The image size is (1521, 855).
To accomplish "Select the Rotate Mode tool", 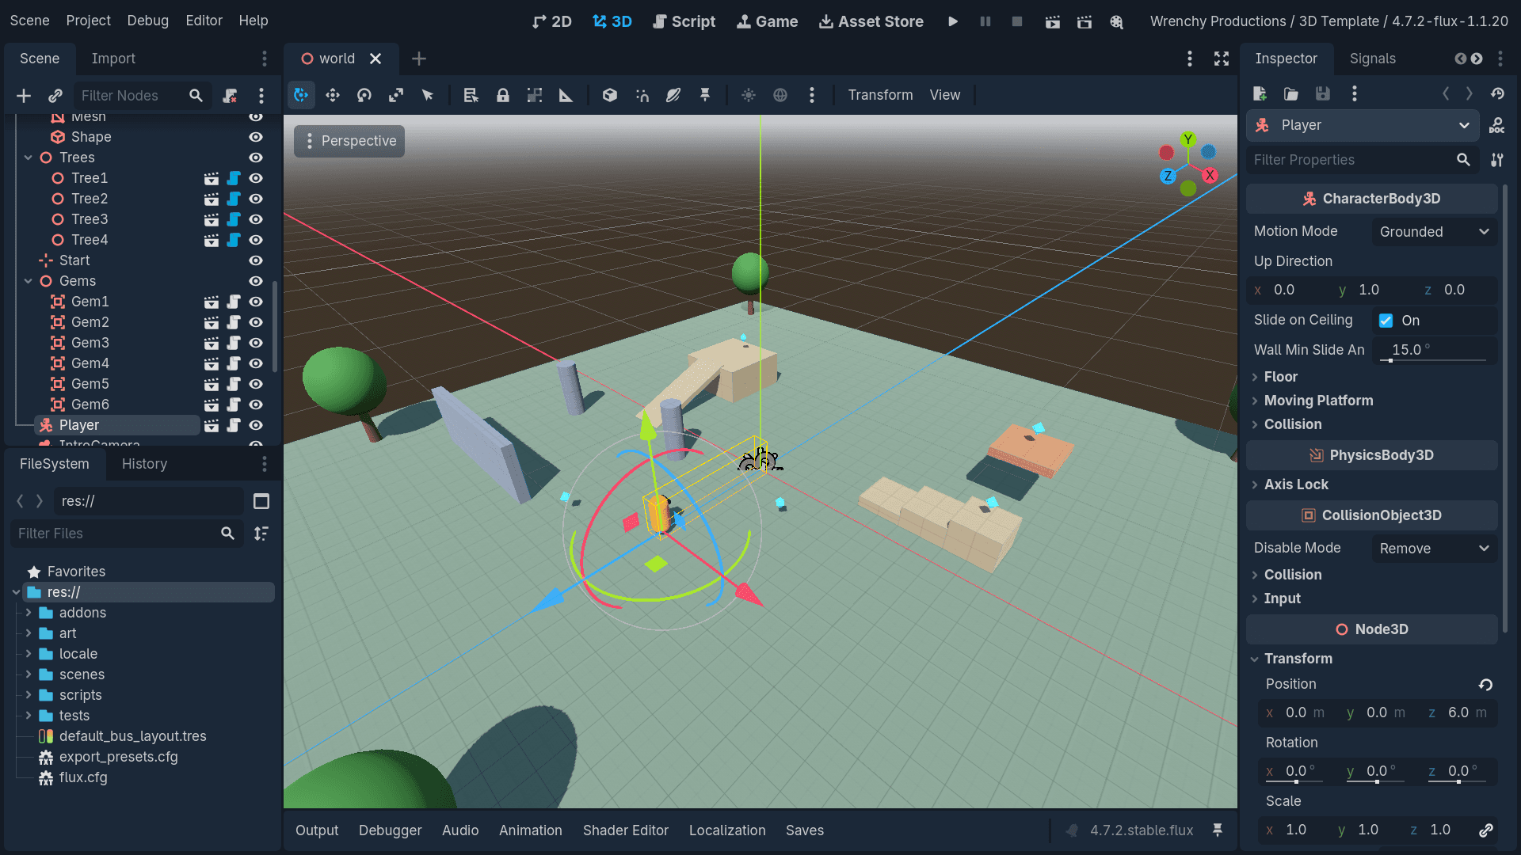I will point(364,95).
